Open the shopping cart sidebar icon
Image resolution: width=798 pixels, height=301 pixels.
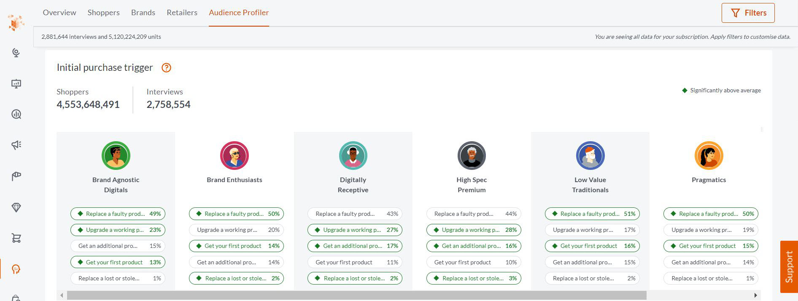(16, 238)
